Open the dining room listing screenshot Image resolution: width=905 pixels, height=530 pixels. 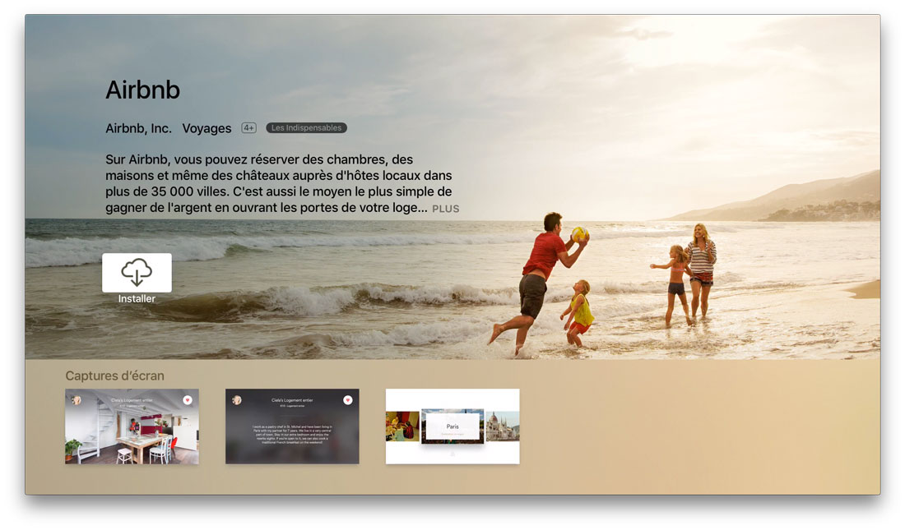point(132,426)
